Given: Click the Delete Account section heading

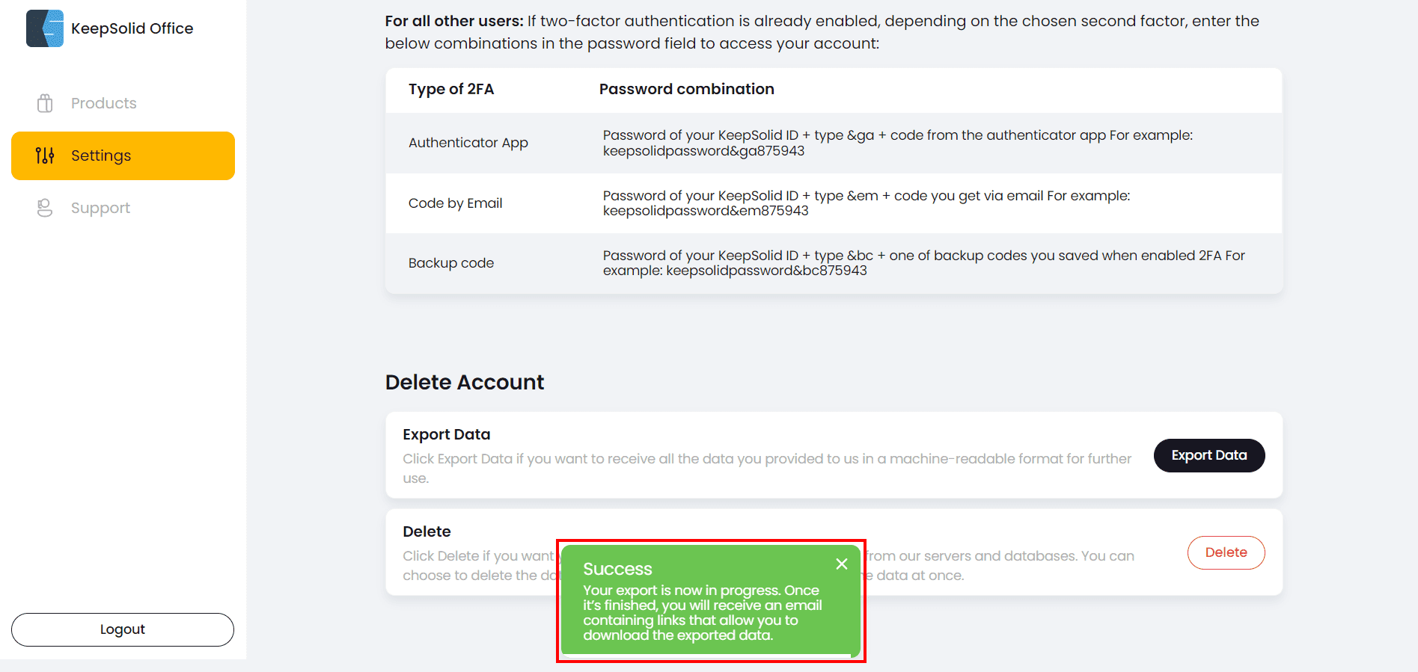Looking at the screenshot, I should tap(465, 382).
